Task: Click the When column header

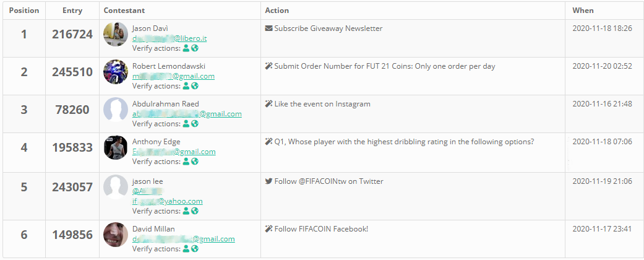Action: pyautogui.click(x=583, y=11)
